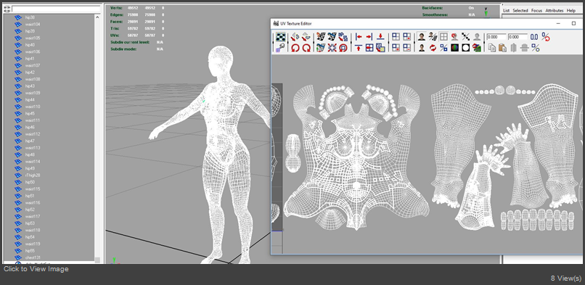Select hip44 in the outliner
Viewport: 585px width, 285px height.
[30, 100]
